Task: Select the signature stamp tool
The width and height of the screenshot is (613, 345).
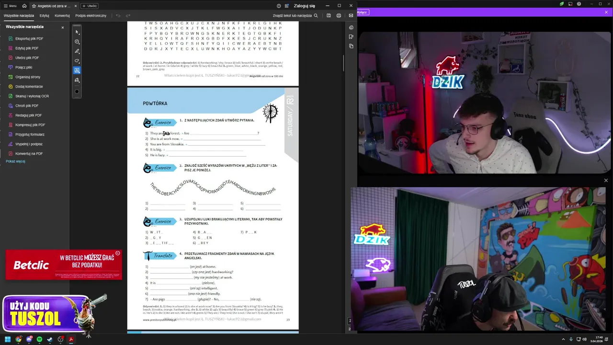Action: (77, 80)
